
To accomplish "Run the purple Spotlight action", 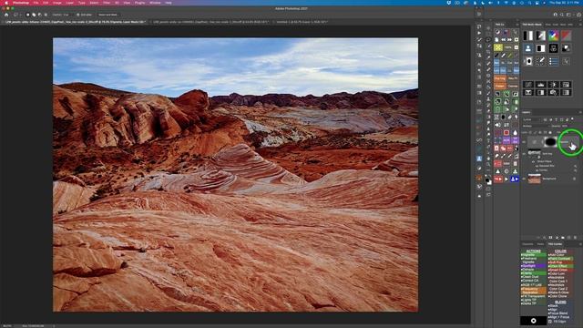I will 533,266.
